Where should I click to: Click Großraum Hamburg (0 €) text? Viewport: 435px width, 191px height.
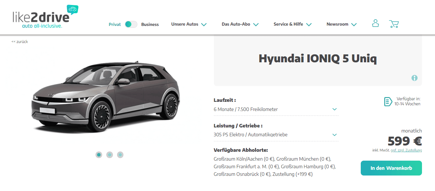pos(308,166)
